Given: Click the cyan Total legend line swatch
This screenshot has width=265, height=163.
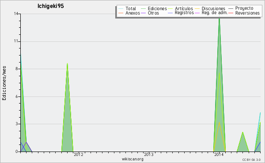Looking at the screenshot, I should point(121,8).
